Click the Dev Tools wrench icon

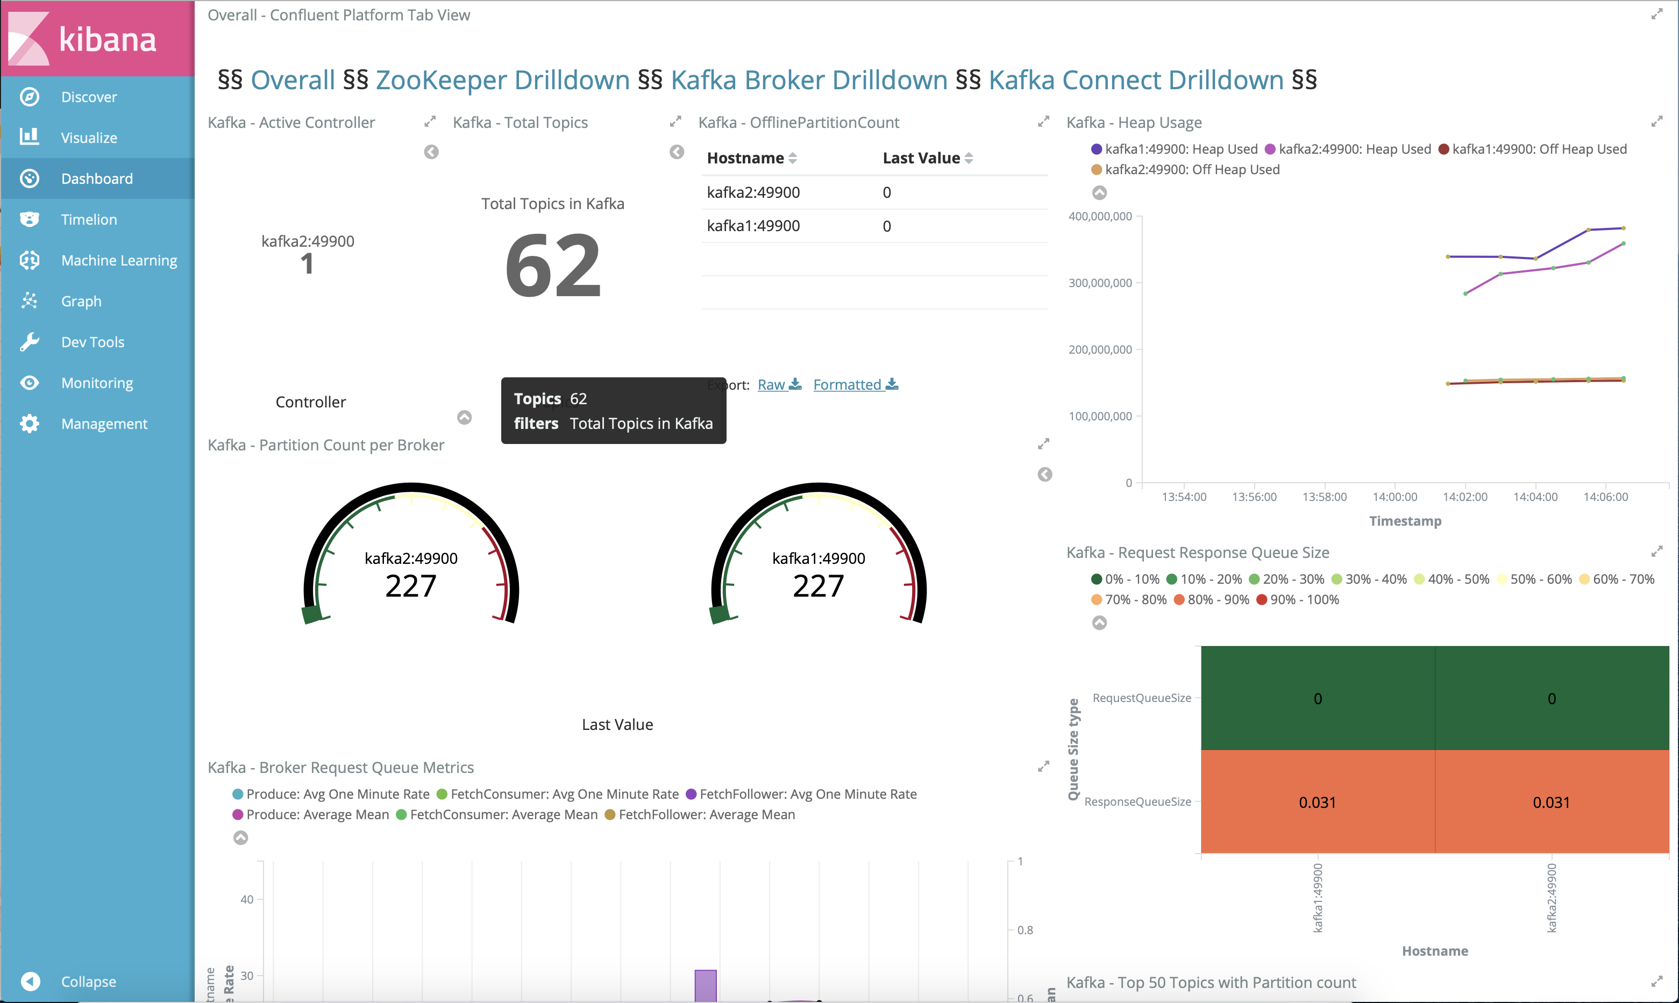(x=29, y=342)
